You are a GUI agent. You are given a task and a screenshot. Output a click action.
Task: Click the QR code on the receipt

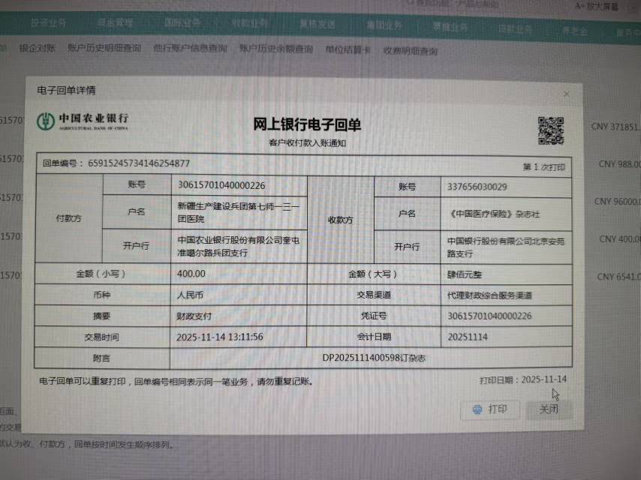(550, 130)
